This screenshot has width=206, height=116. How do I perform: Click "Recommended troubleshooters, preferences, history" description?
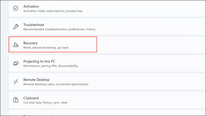tap(59, 30)
